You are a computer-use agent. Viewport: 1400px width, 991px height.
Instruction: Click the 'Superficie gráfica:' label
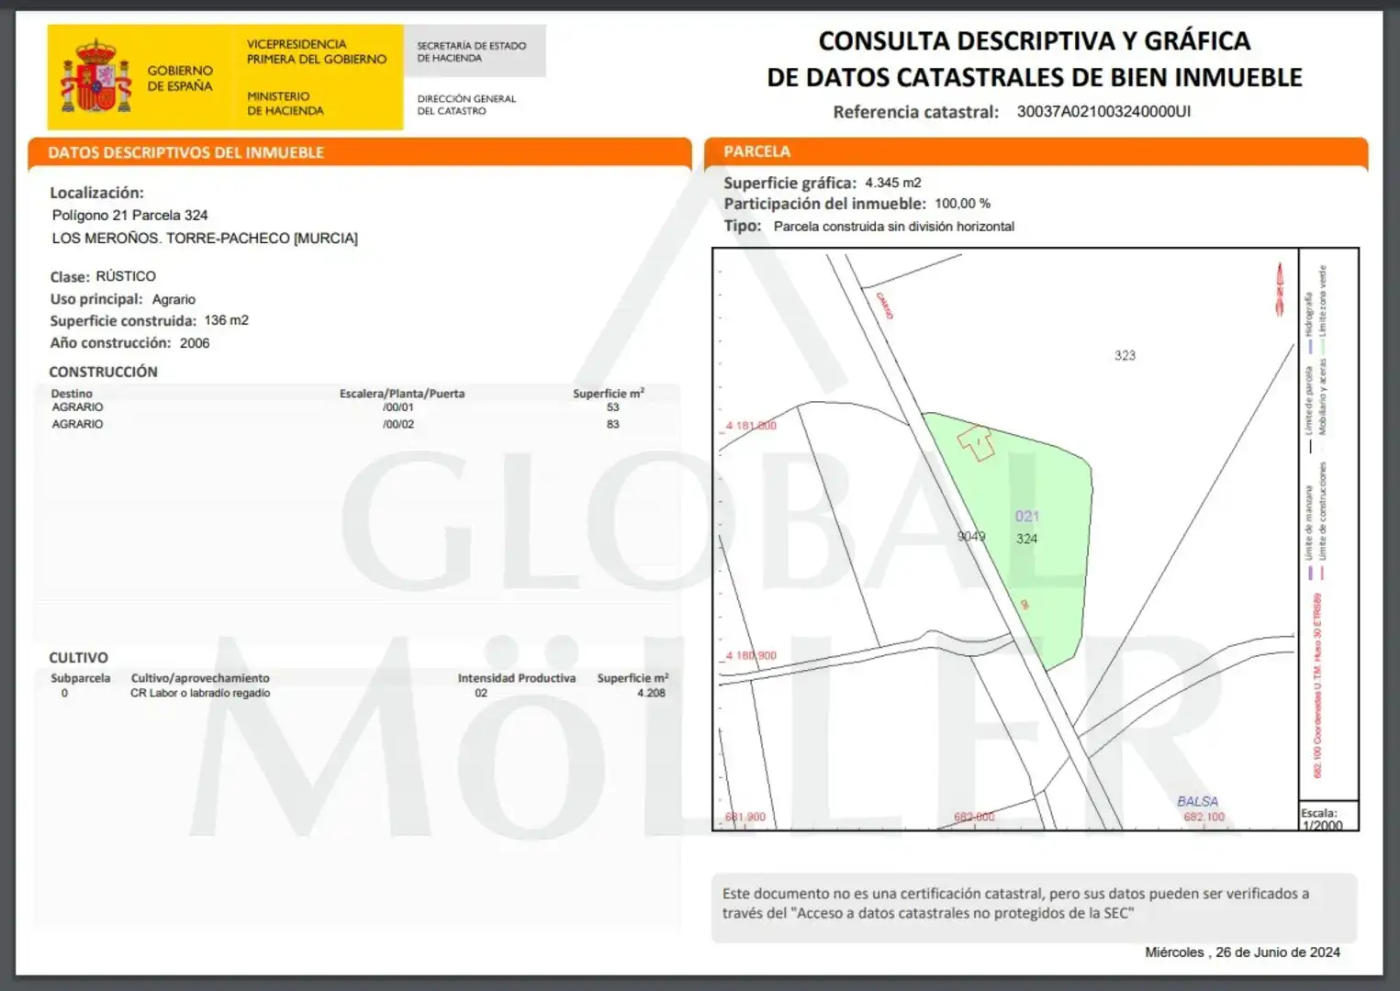[x=790, y=183]
